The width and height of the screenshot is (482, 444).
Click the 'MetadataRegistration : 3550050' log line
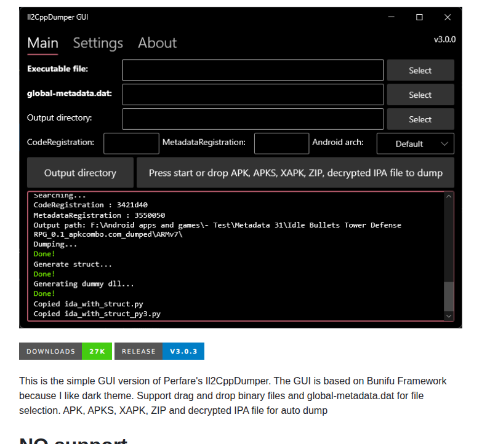(99, 215)
